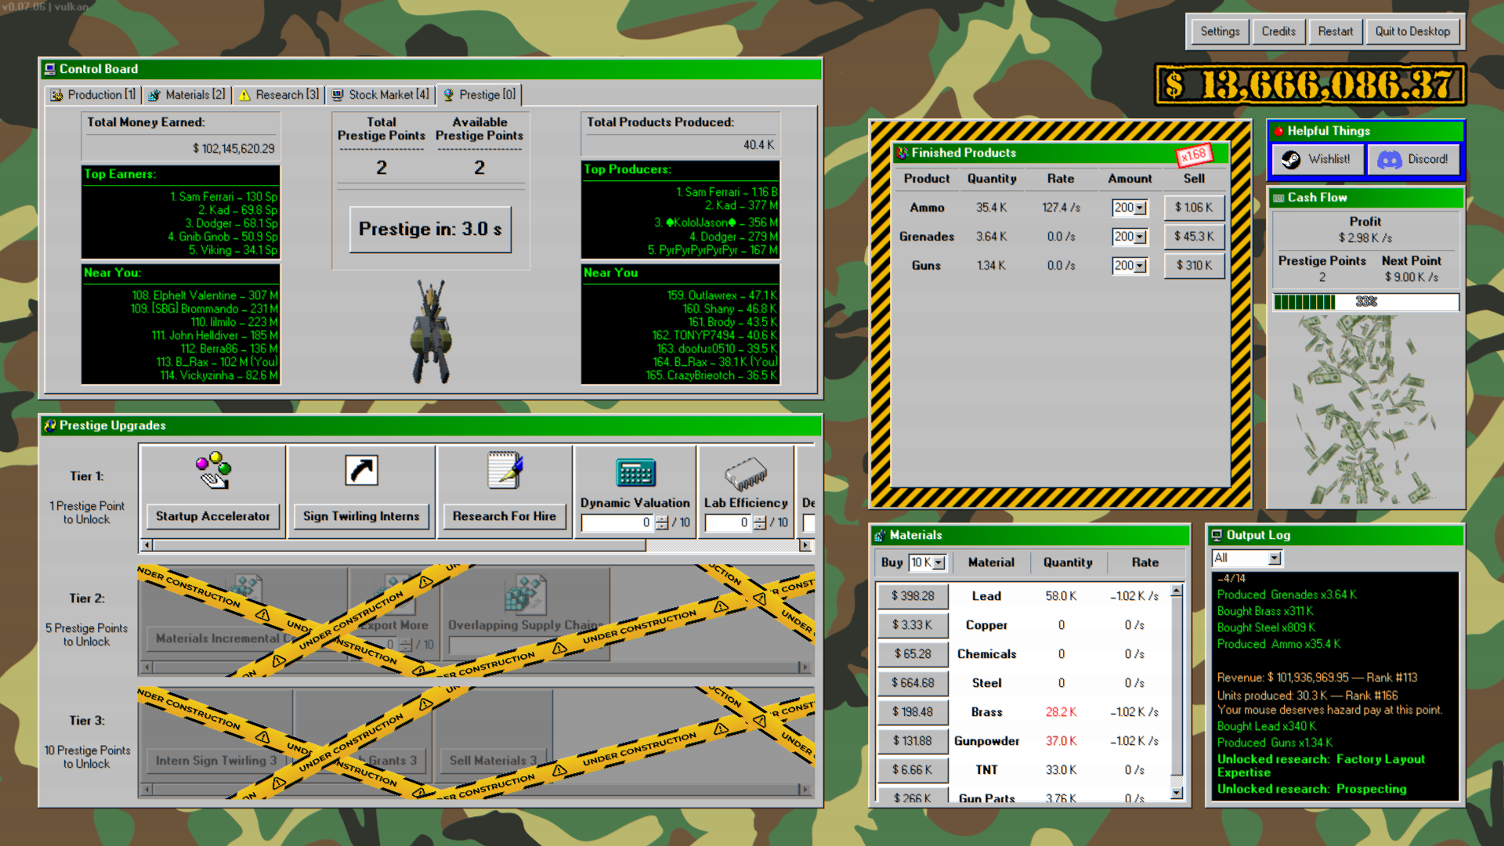The width and height of the screenshot is (1504, 846).
Task: Open the Discord link button
Action: pos(1414,159)
